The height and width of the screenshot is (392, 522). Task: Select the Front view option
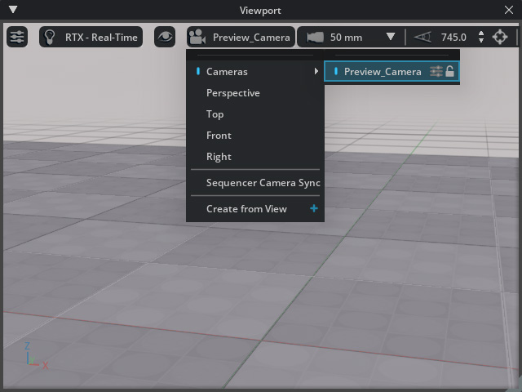tap(219, 136)
